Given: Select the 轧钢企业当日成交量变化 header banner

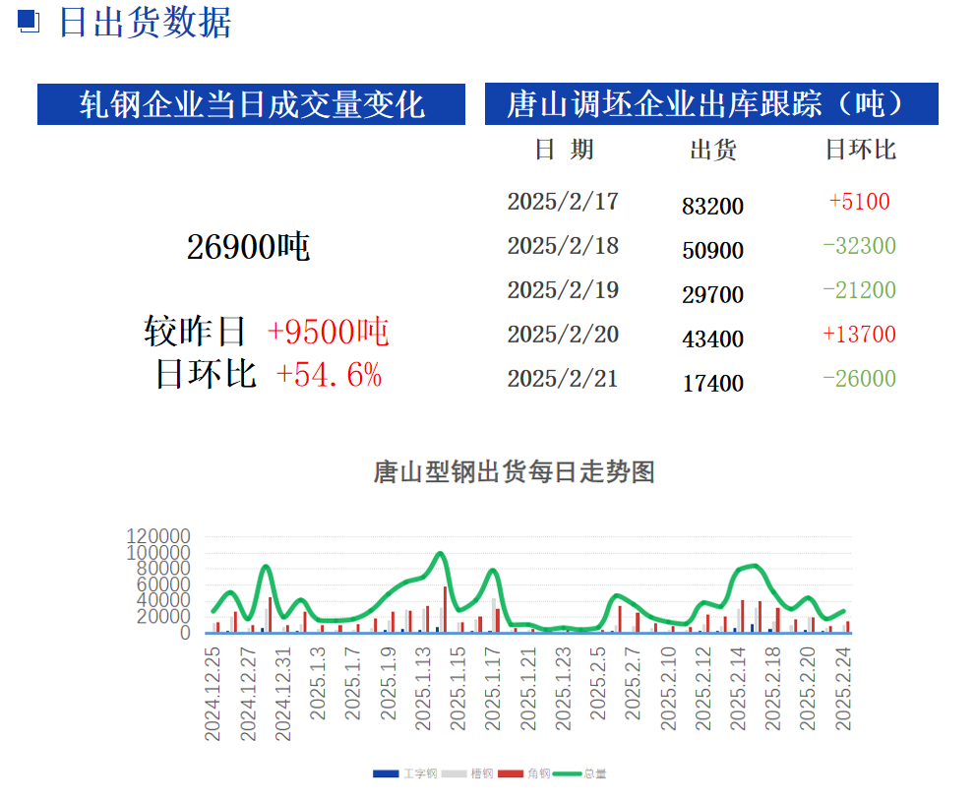Looking at the screenshot, I should click(x=251, y=104).
